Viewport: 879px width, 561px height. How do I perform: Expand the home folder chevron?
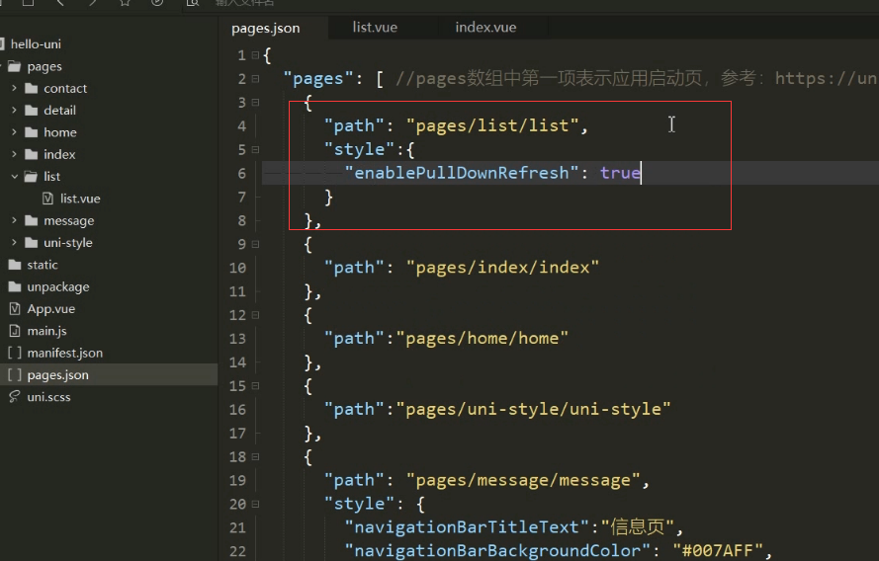click(14, 132)
